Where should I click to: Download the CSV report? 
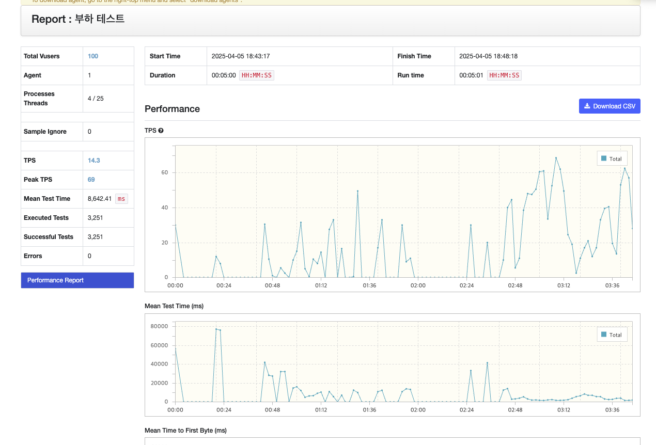610,106
